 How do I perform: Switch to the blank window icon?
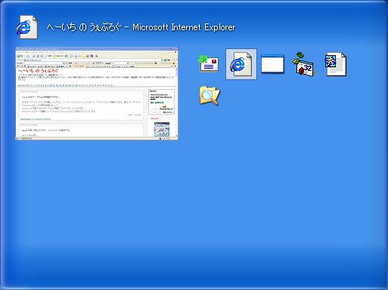click(x=272, y=64)
